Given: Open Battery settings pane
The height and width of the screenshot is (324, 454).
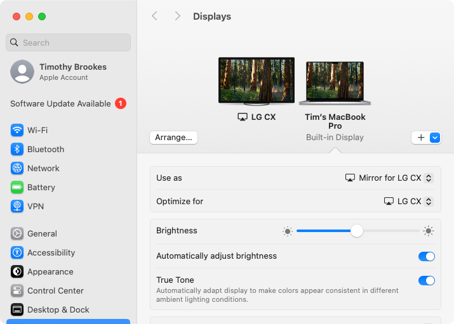Looking at the screenshot, I should (x=68, y=187).
